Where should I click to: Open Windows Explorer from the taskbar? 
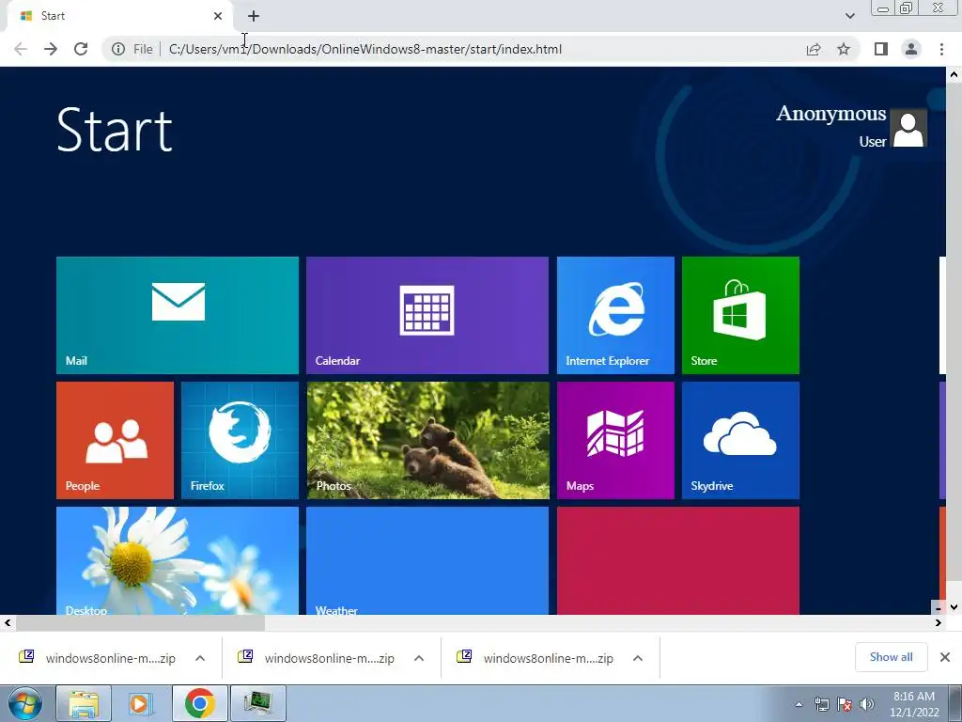84,703
